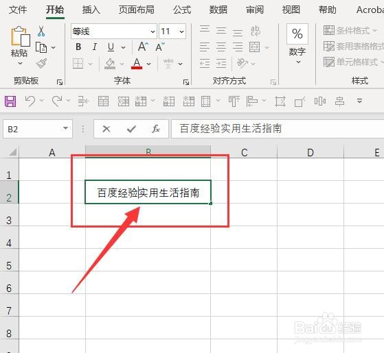Screen dimensions: 384x353
Task: Cancel the cell entry with X
Action: (106, 129)
